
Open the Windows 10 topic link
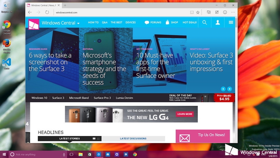39,98
